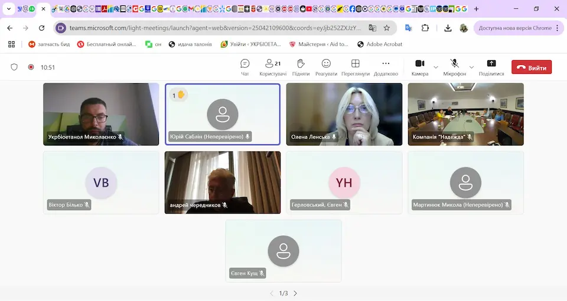The width and height of the screenshot is (567, 301).
Task: Select Олена Ленська video tile
Action: pyautogui.click(x=344, y=113)
